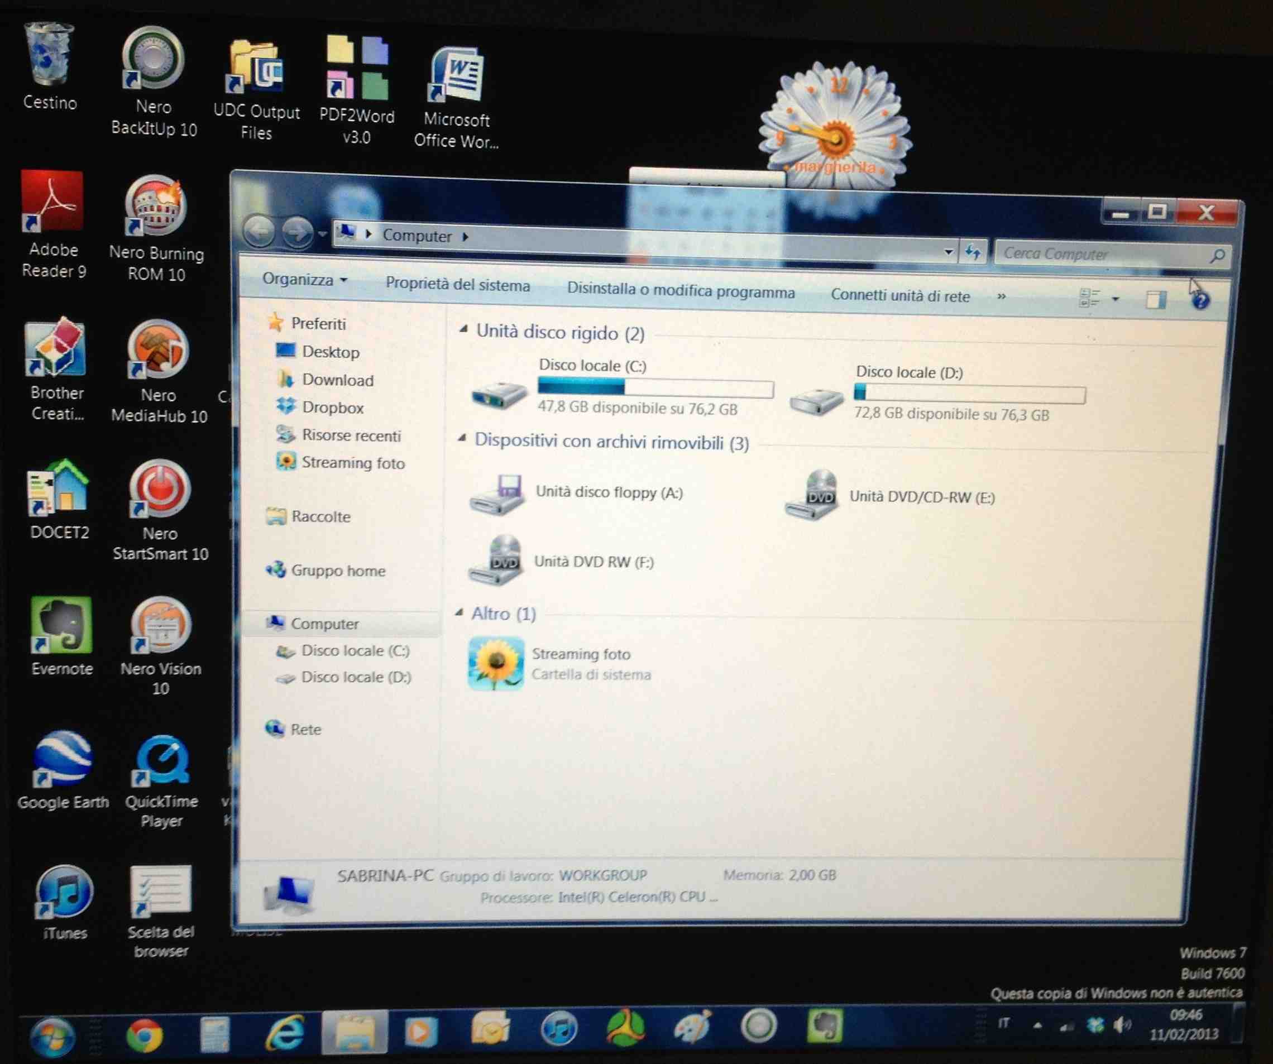Select Unità DVD/CD-RW (E:) drive icon
1273x1064 pixels.
[x=812, y=495]
